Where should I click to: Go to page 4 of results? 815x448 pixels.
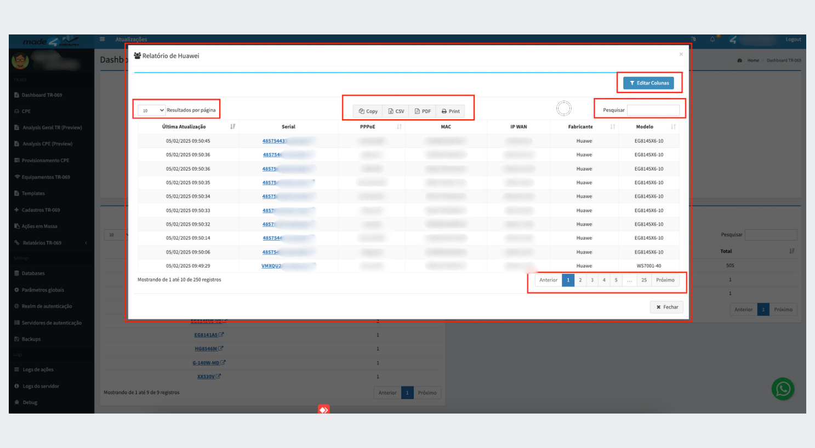coord(604,280)
